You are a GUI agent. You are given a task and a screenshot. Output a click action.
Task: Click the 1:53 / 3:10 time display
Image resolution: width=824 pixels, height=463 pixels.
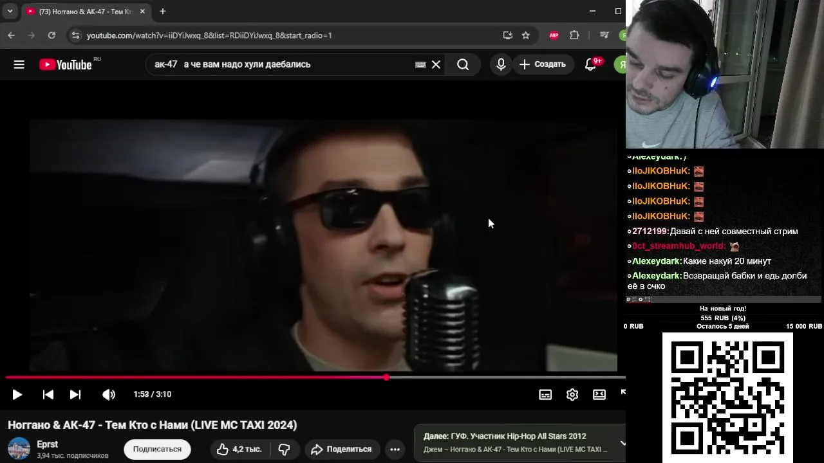tap(153, 394)
